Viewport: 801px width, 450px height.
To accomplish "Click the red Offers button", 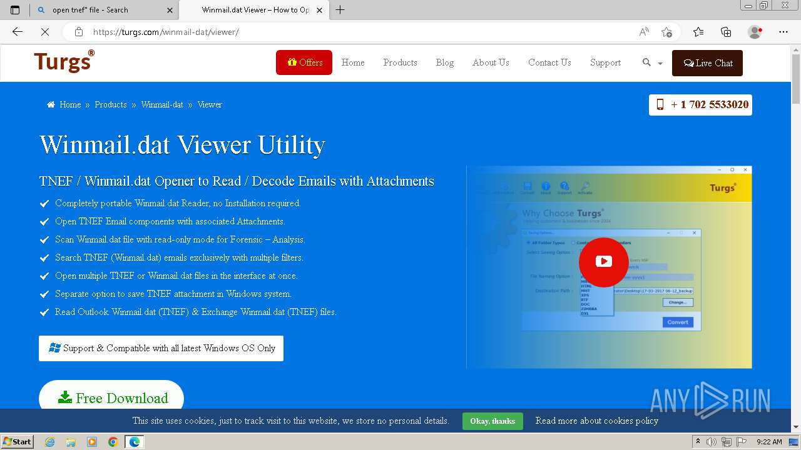I will (304, 62).
